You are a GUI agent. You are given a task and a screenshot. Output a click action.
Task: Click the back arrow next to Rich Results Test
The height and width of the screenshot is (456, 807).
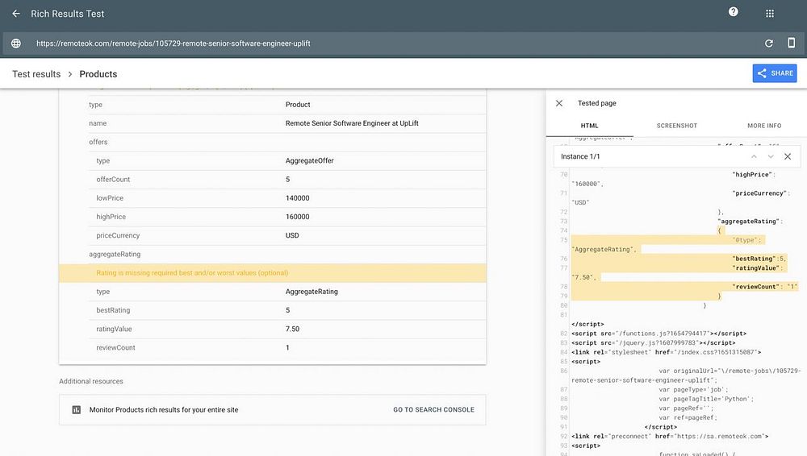[x=16, y=14]
